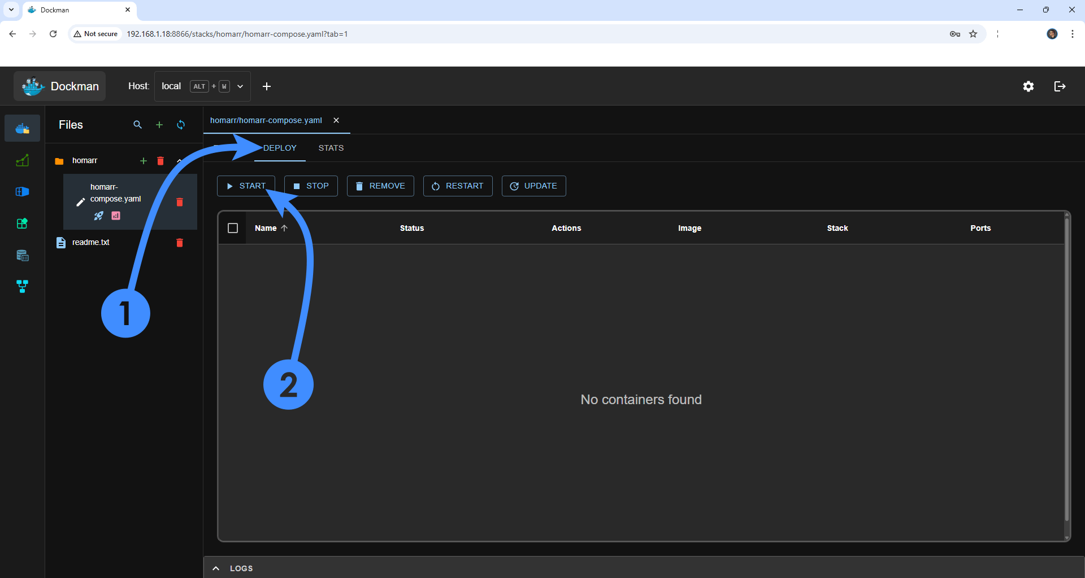Click the logout icon
Screen dimensions: 1085x578
point(1060,86)
